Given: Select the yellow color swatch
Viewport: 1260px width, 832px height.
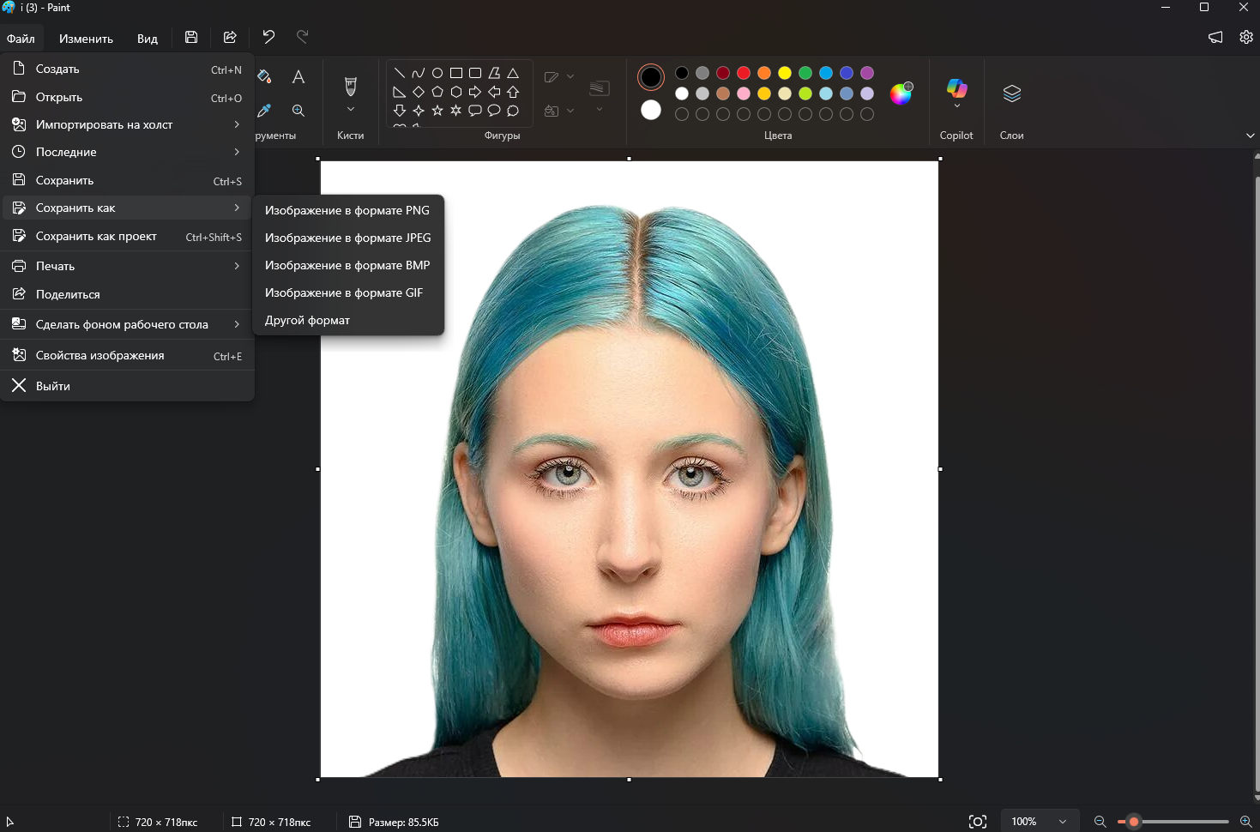Looking at the screenshot, I should tap(785, 73).
